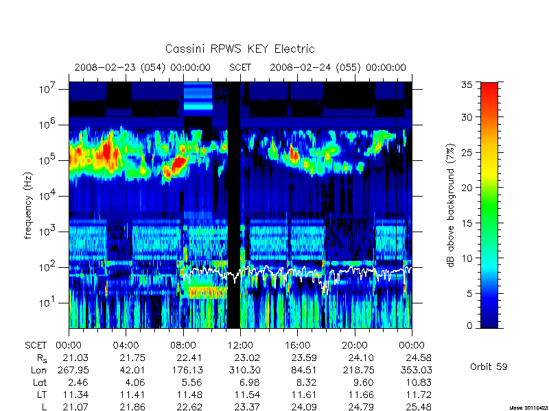Click the "dB above background (7%)" label
This screenshot has width=549, height=411.
(x=451, y=206)
